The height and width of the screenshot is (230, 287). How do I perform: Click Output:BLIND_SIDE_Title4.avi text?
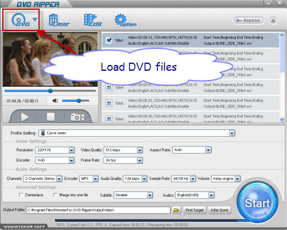227,91
